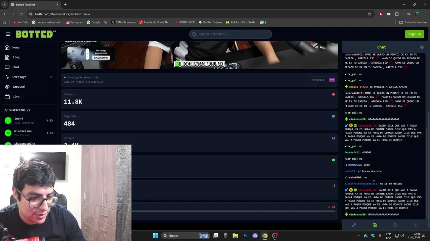The height and width of the screenshot is (241, 430).
Task: Toggle the green crossed-out emote icon below chat
Action: tap(375, 225)
